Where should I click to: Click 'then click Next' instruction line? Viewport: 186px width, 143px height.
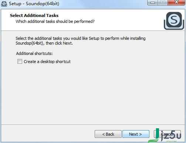click(x=59, y=43)
